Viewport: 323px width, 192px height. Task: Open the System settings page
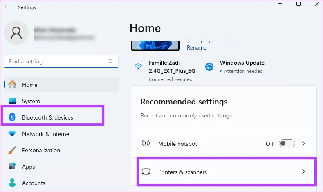[31, 101]
